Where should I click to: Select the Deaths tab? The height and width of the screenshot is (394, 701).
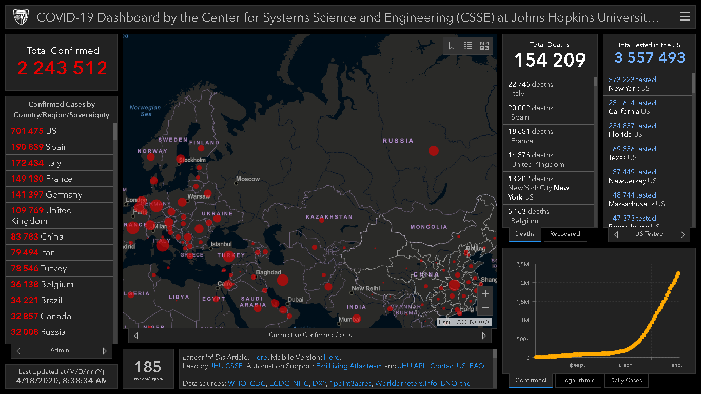(524, 234)
